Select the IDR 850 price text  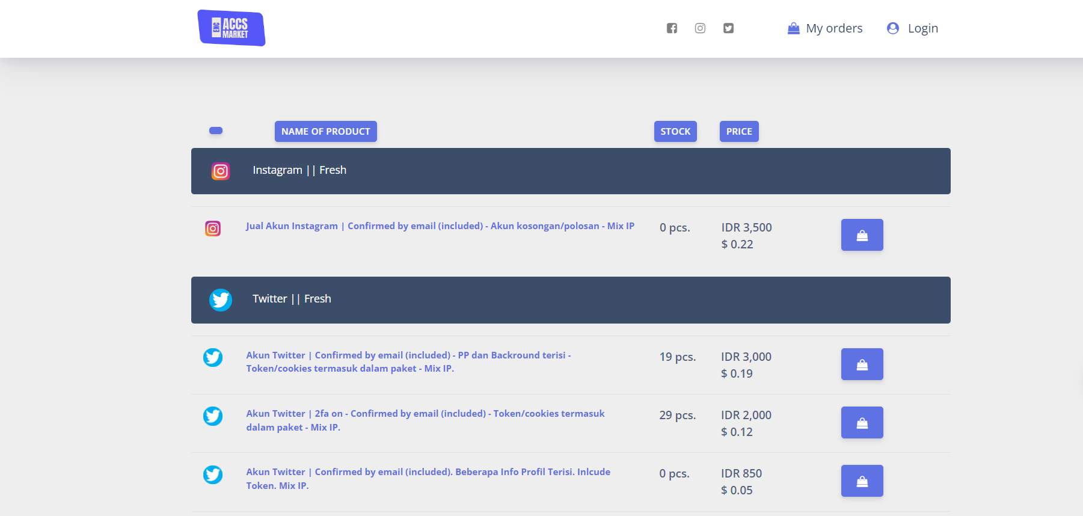[x=741, y=473]
